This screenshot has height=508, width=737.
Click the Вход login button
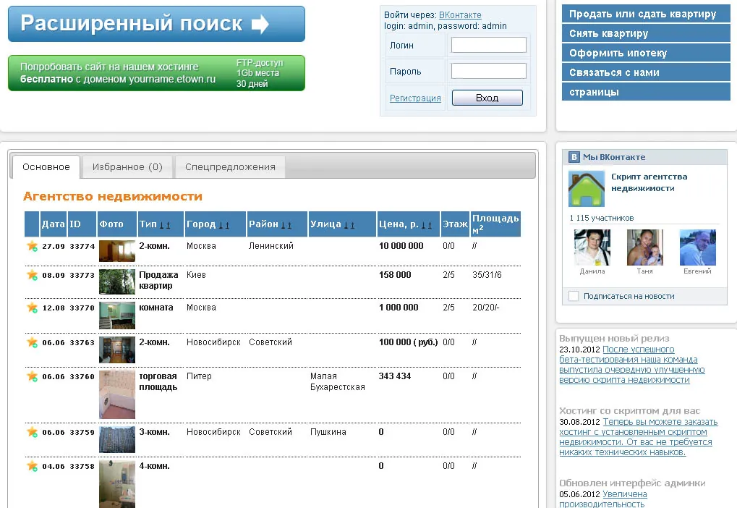487,98
